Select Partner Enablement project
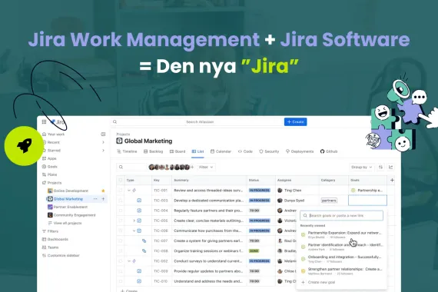The width and height of the screenshot is (438, 292). [x=68, y=207]
